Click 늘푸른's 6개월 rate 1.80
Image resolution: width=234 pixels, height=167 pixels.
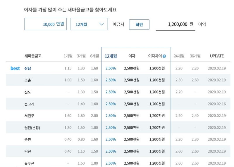click(94, 163)
